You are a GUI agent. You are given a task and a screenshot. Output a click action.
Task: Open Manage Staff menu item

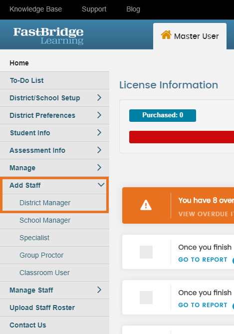(x=54, y=290)
